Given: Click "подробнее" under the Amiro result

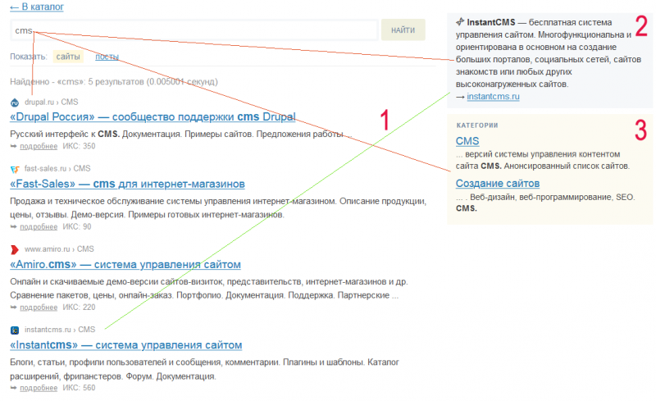Looking at the screenshot, I should [x=39, y=308].
